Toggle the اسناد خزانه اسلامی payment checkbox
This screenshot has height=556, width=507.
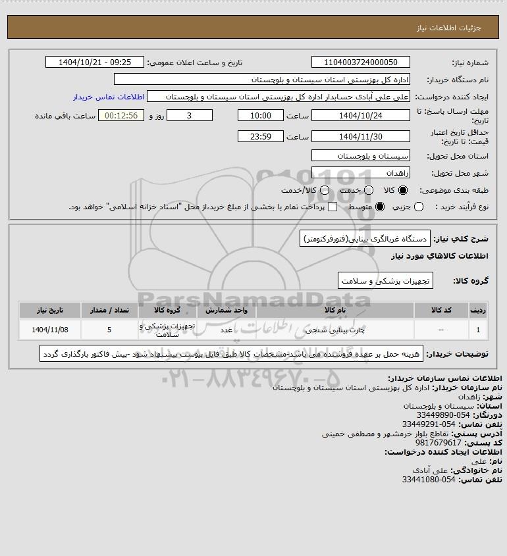[333, 207]
